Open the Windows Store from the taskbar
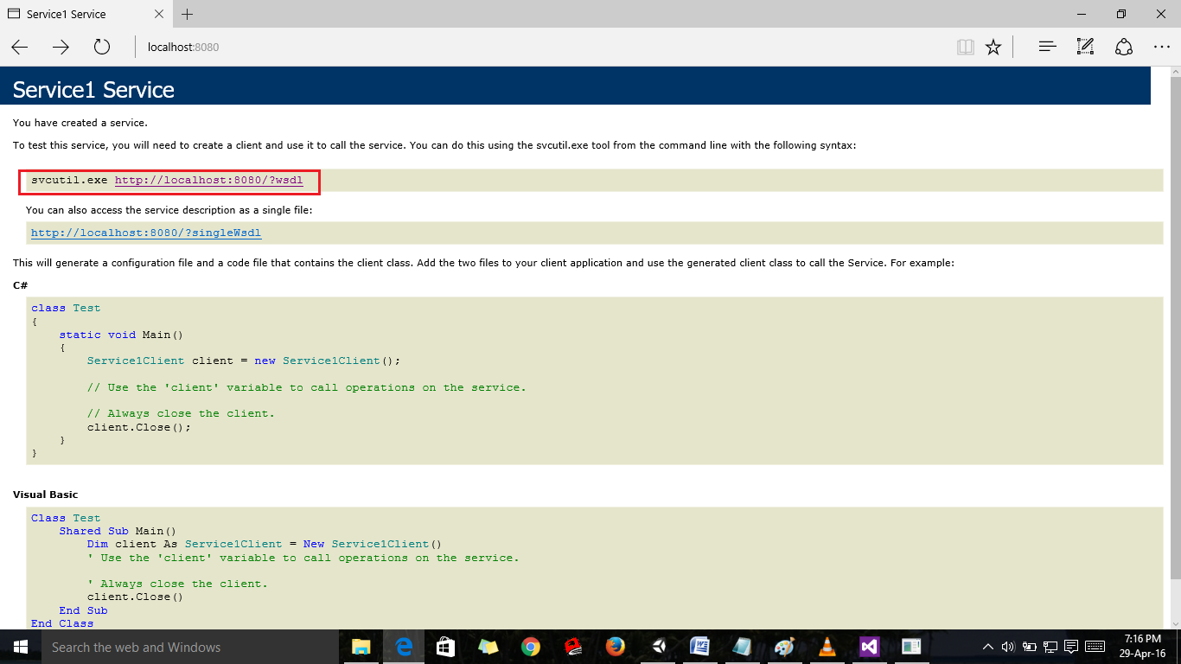This screenshot has width=1181, height=664. [x=446, y=647]
